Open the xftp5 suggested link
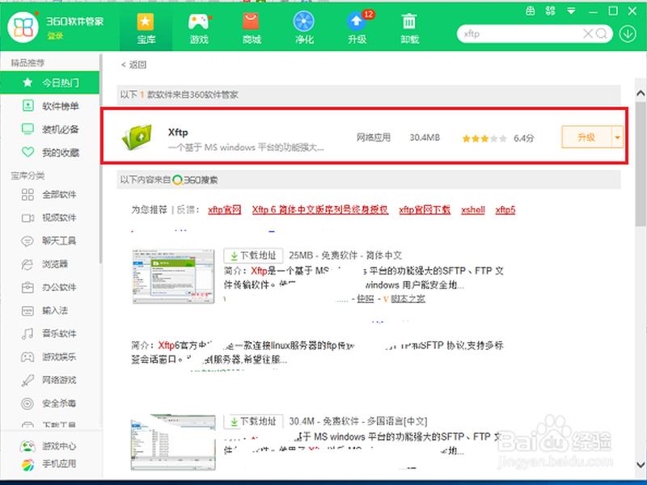 point(505,209)
